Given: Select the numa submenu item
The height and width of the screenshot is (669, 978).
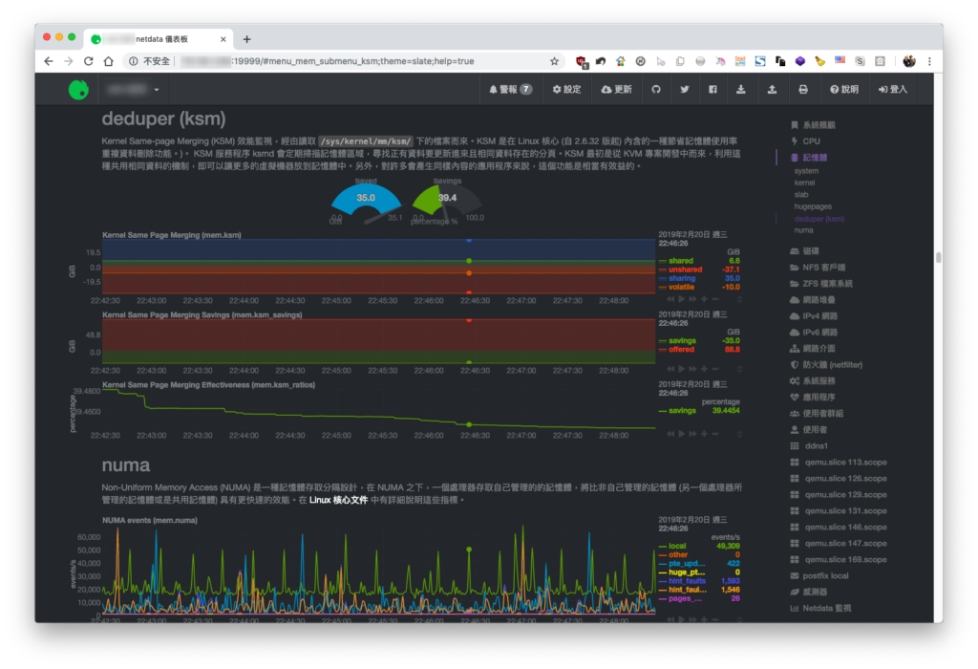Looking at the screenshot, I should [803, 230].
